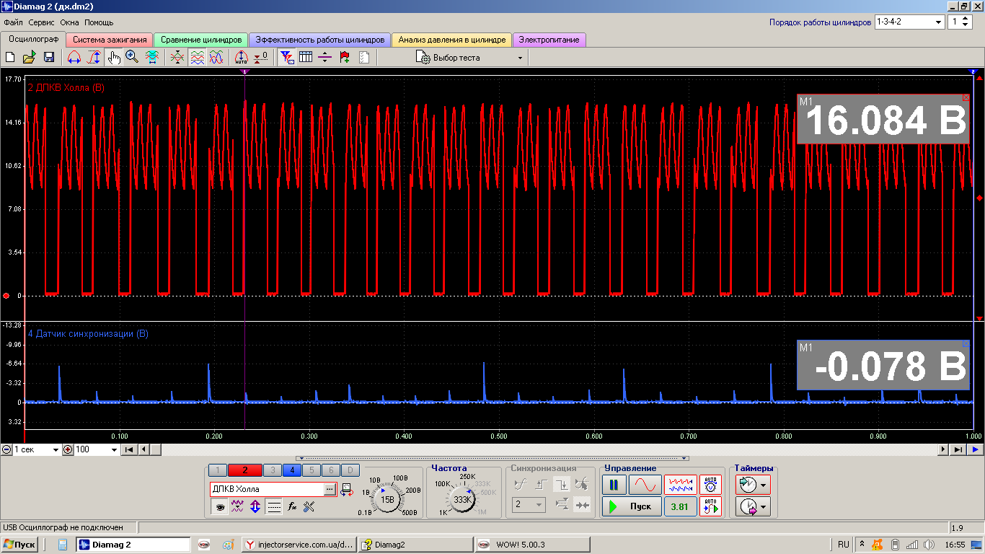The image size is (985, 554).
Task: Switch to Анализ давления в цилиндре tab
Action: (x=451, y=40)
